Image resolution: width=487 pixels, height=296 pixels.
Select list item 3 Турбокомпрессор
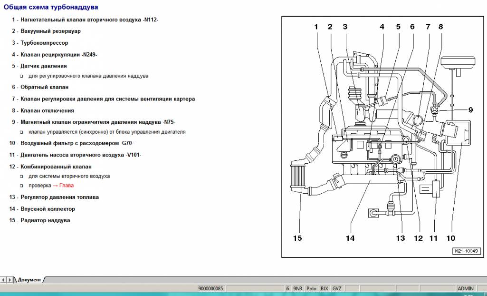(x=44, y=43)
